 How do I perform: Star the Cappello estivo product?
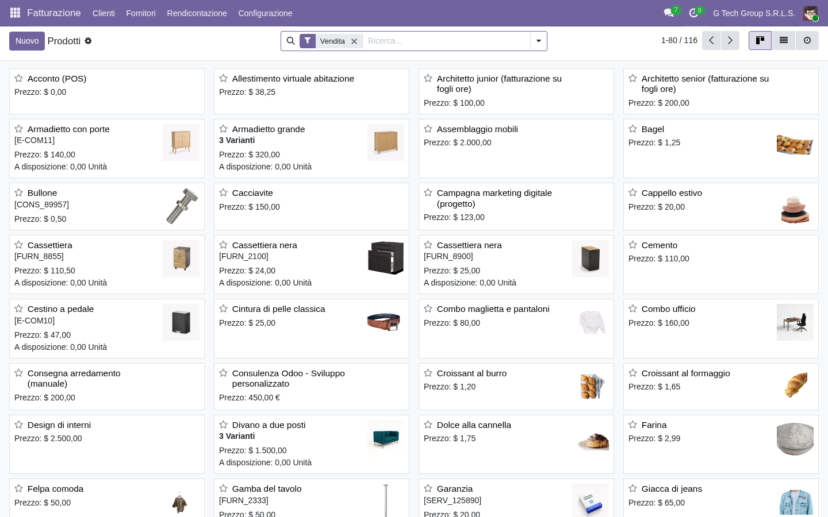pyautogui.click(x=633, y=192)
